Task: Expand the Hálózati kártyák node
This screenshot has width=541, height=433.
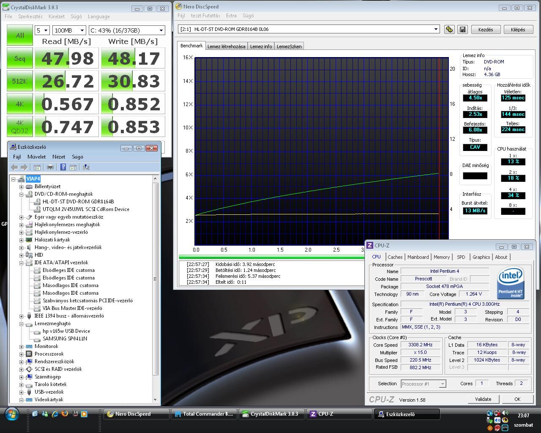Action: pyautogui.click(x=21, y=240)
